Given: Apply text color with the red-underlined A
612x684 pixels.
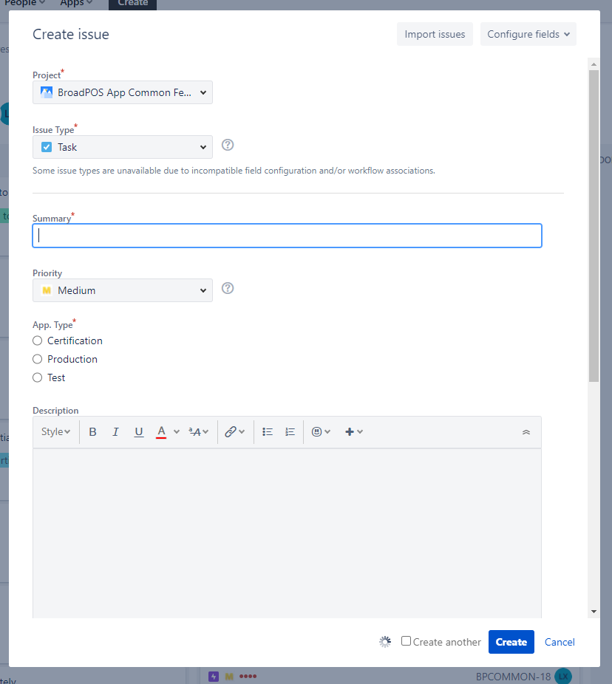Looking at the screenshot, I should tap(161, 432).
